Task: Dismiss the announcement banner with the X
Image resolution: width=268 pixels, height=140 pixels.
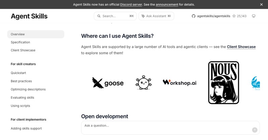Action: (261, 5)
